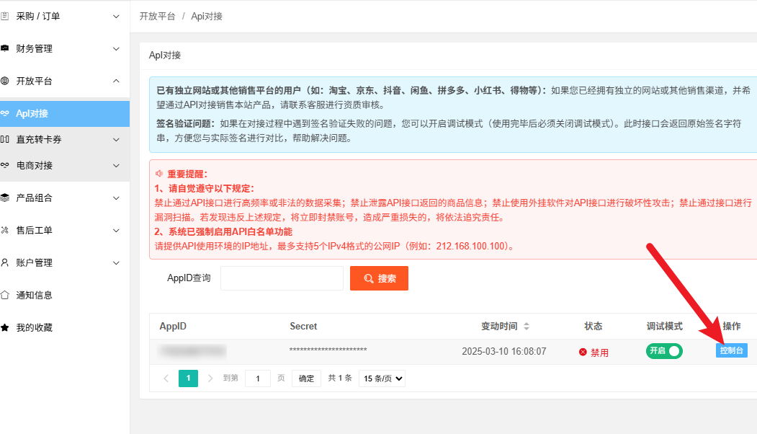The image size is (757, 434).
Task: Click the masked Secret asterisks cell
Action: pos(328,350)
